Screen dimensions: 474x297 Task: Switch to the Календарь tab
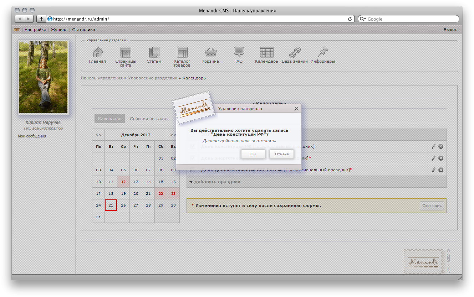pos(109,119)
